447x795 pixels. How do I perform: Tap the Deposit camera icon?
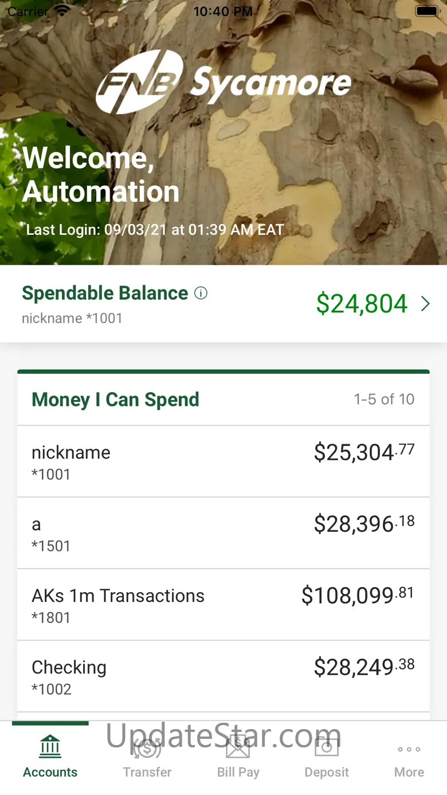pyautogui.click(x=327, y=747)
